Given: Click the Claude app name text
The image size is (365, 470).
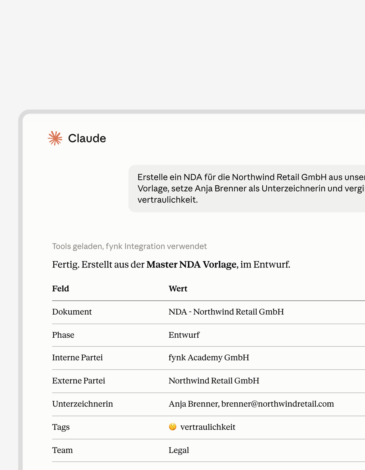Looking at the screenshot, I should (87, 138).
